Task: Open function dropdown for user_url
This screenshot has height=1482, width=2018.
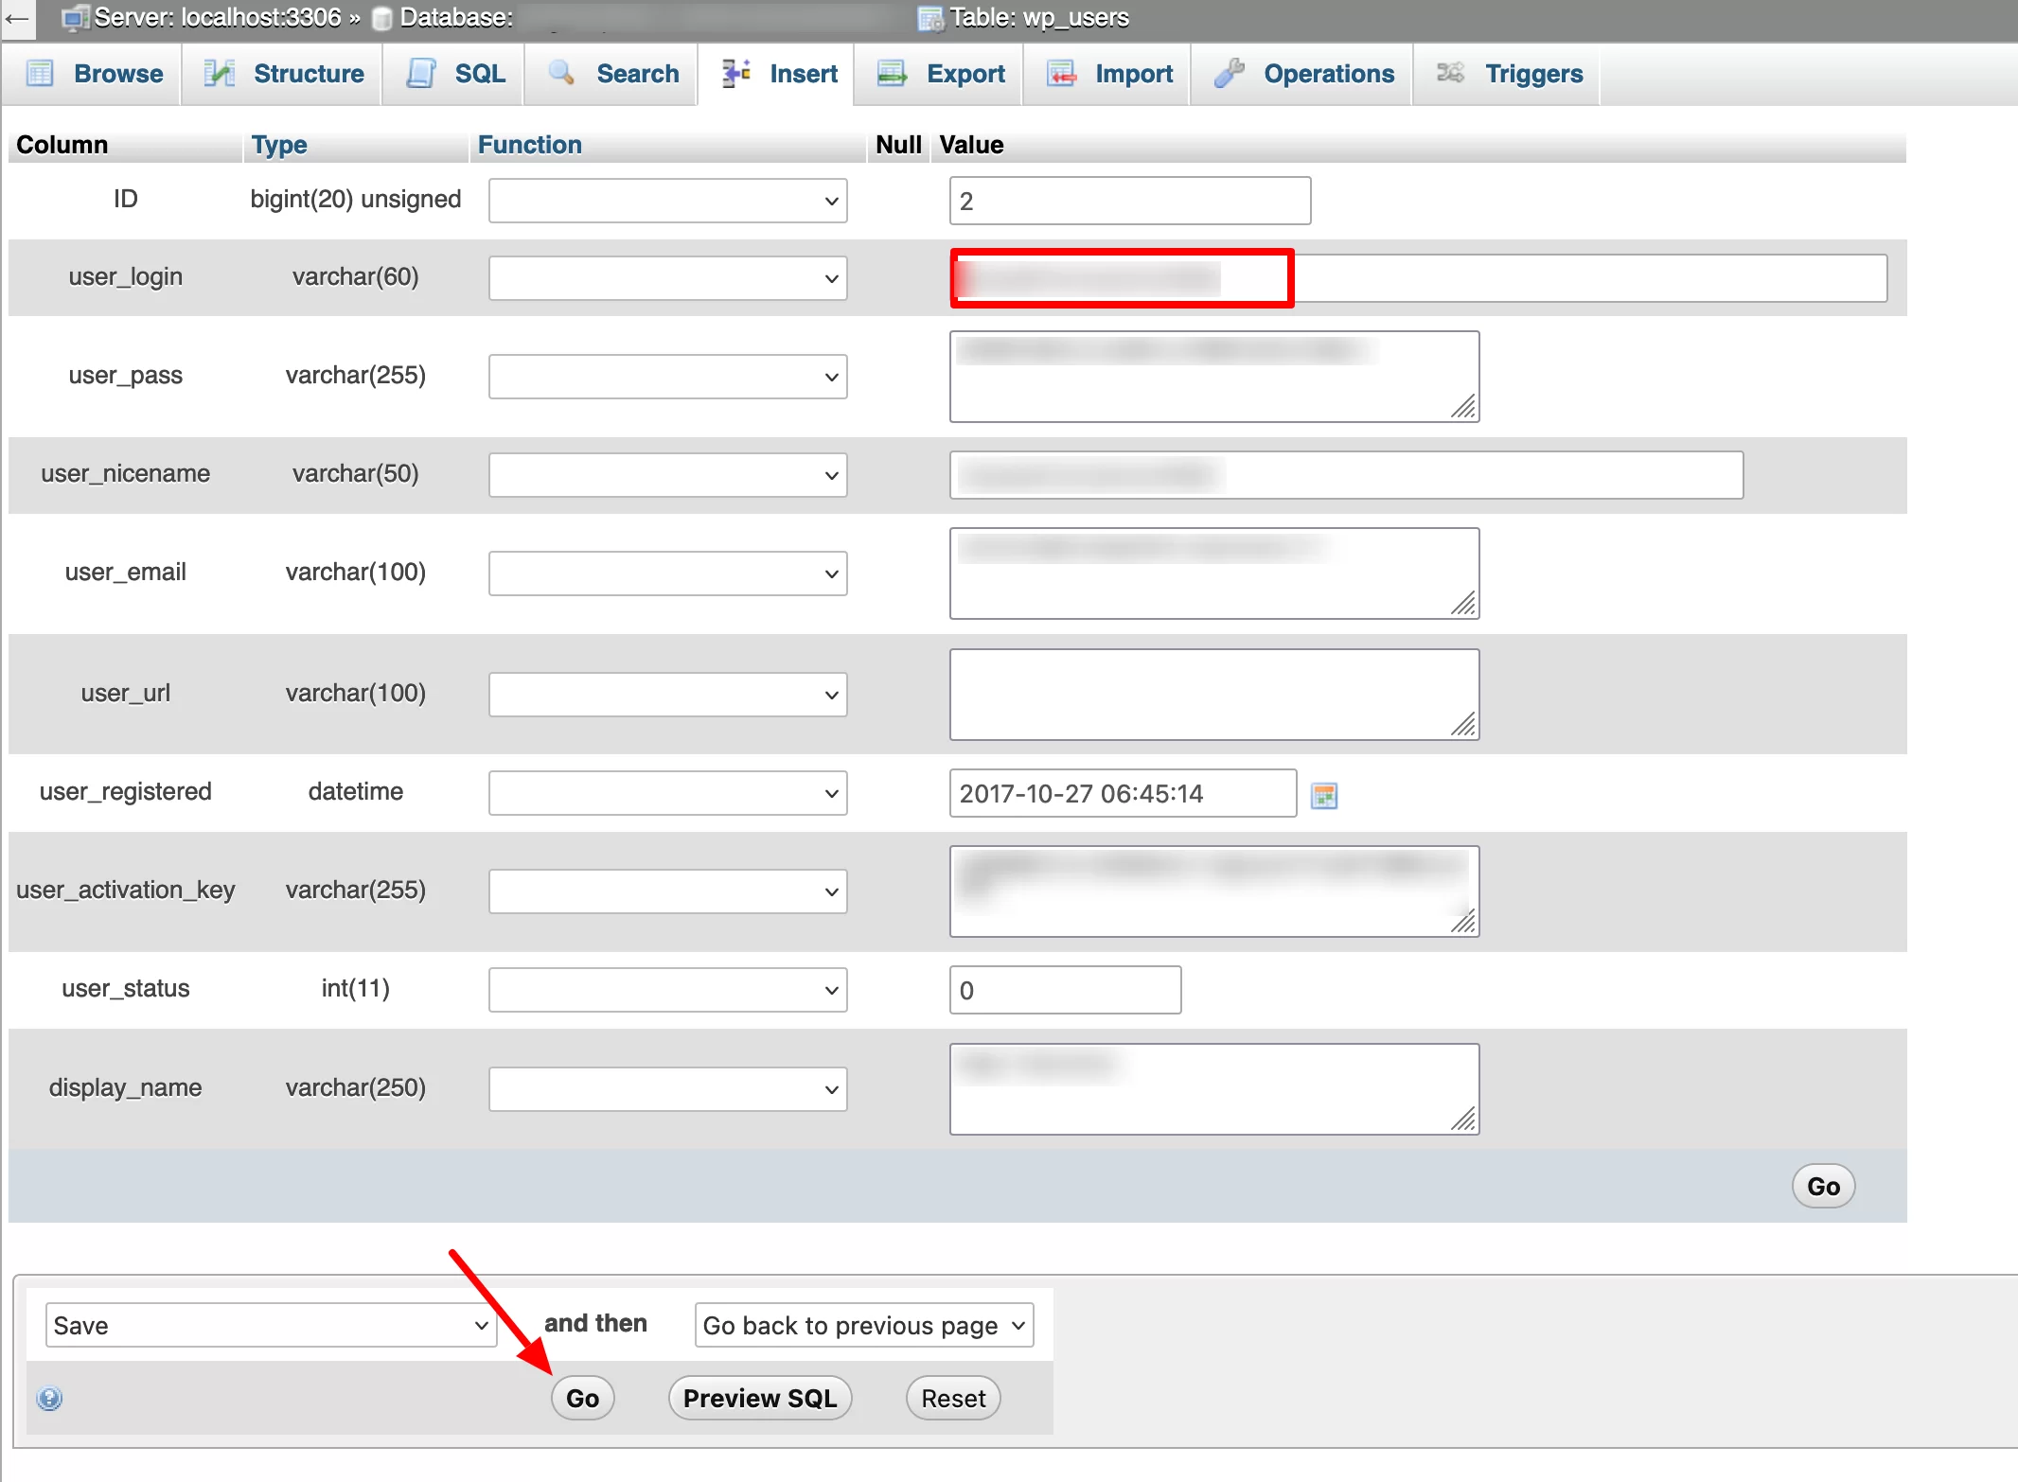Action: pyautogui.click(x=667, y=695)
